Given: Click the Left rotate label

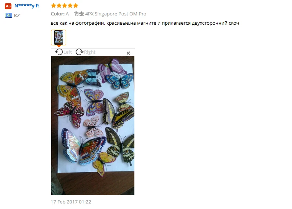Looking at the screenshot, I should click(67, 52).
